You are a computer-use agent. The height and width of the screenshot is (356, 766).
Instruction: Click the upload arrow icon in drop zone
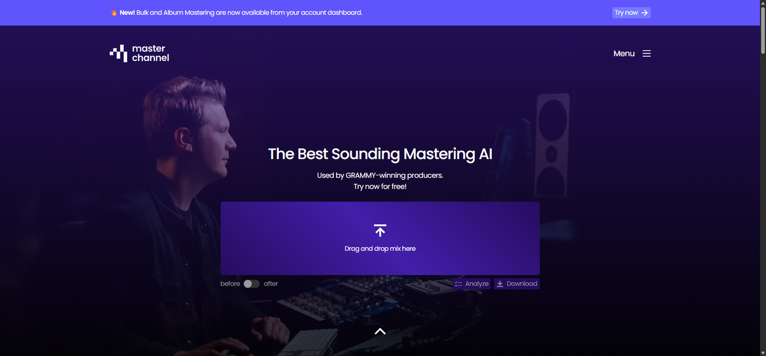coord(380,231)
